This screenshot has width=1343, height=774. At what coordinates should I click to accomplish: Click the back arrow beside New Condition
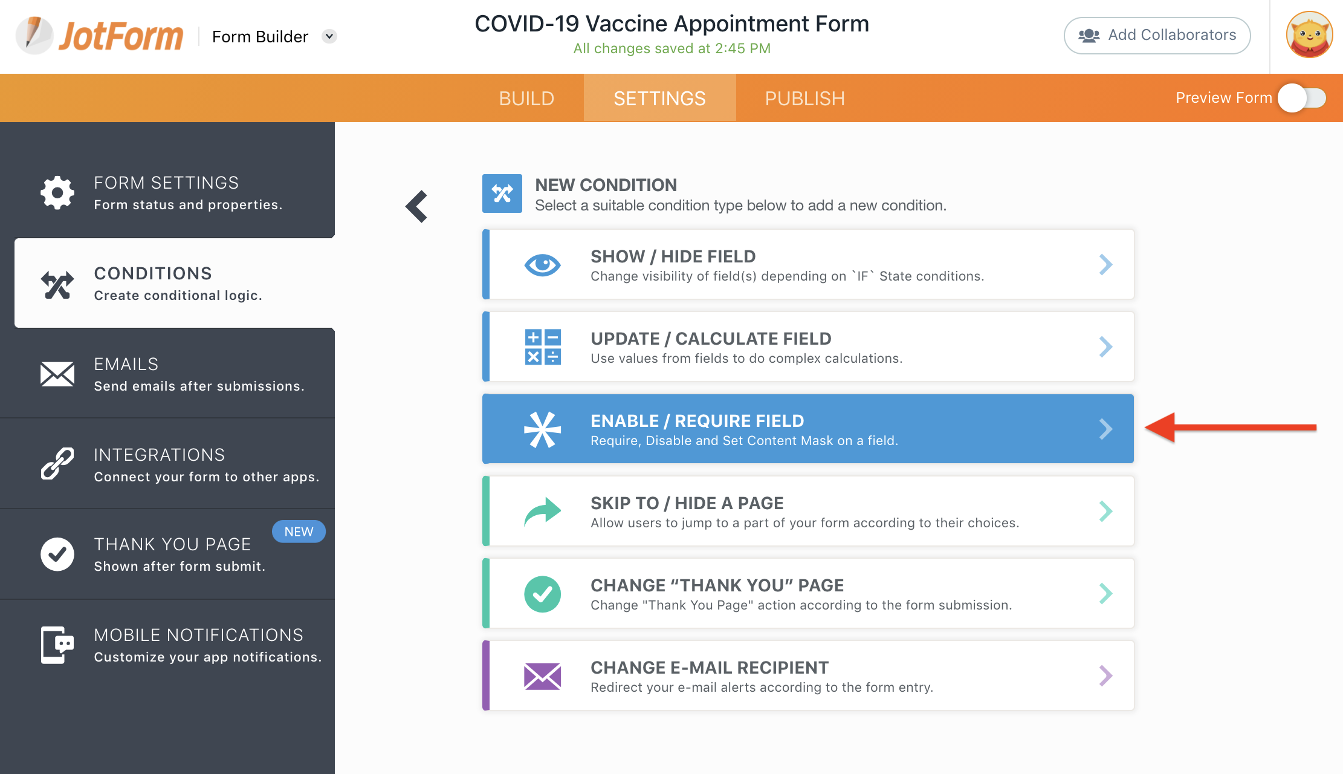[417, 207]
